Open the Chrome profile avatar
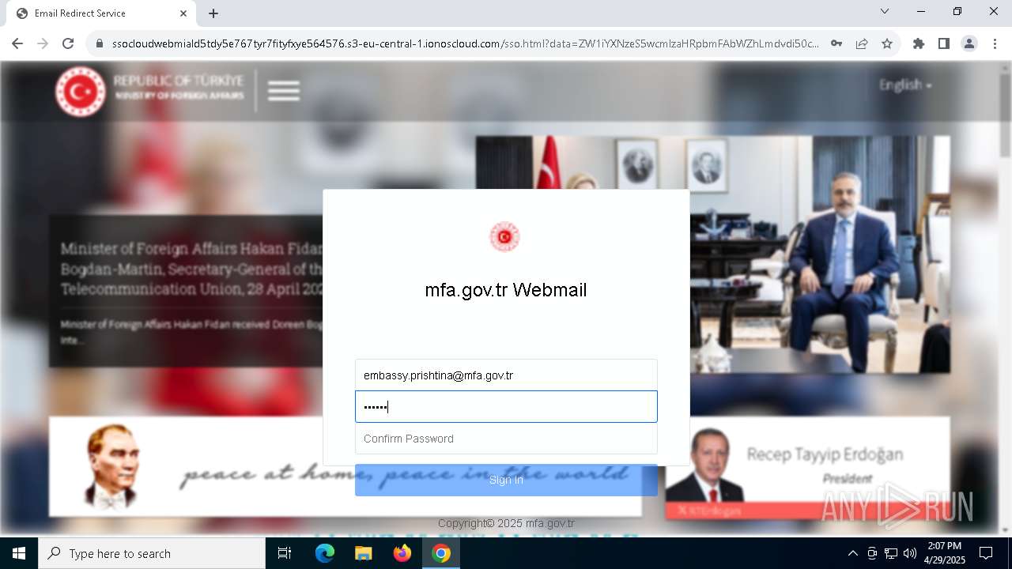This screenshot has height=569, width=1012. (969, 43)
